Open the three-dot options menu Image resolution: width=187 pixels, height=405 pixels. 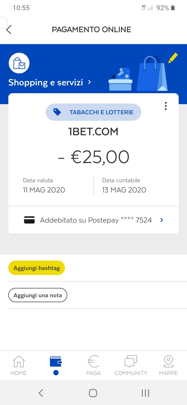(x=166, y=106)
